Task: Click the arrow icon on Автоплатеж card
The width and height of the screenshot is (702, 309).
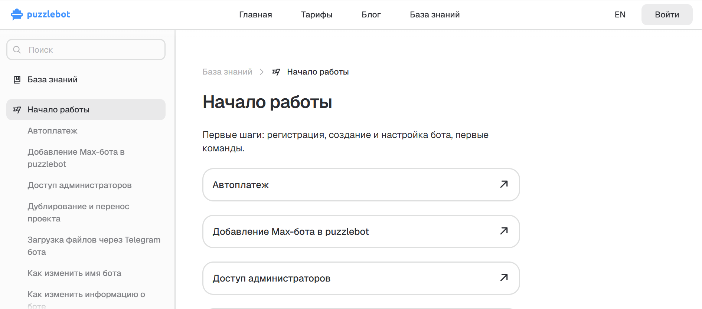Action: [504, 184]
